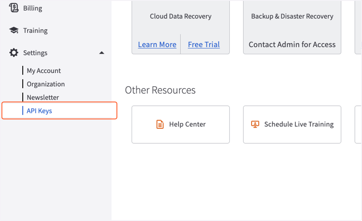
Task: Open the Schedule Live Training card
Action: pos(292,124)
